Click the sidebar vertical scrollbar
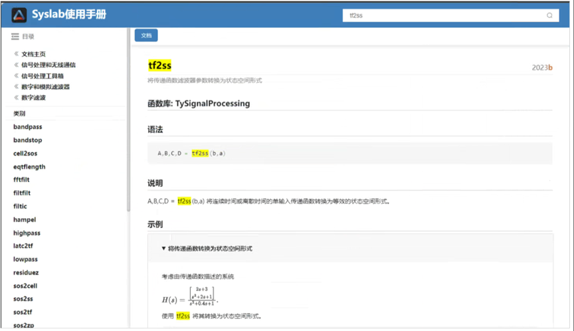 (x=128, y=121)
